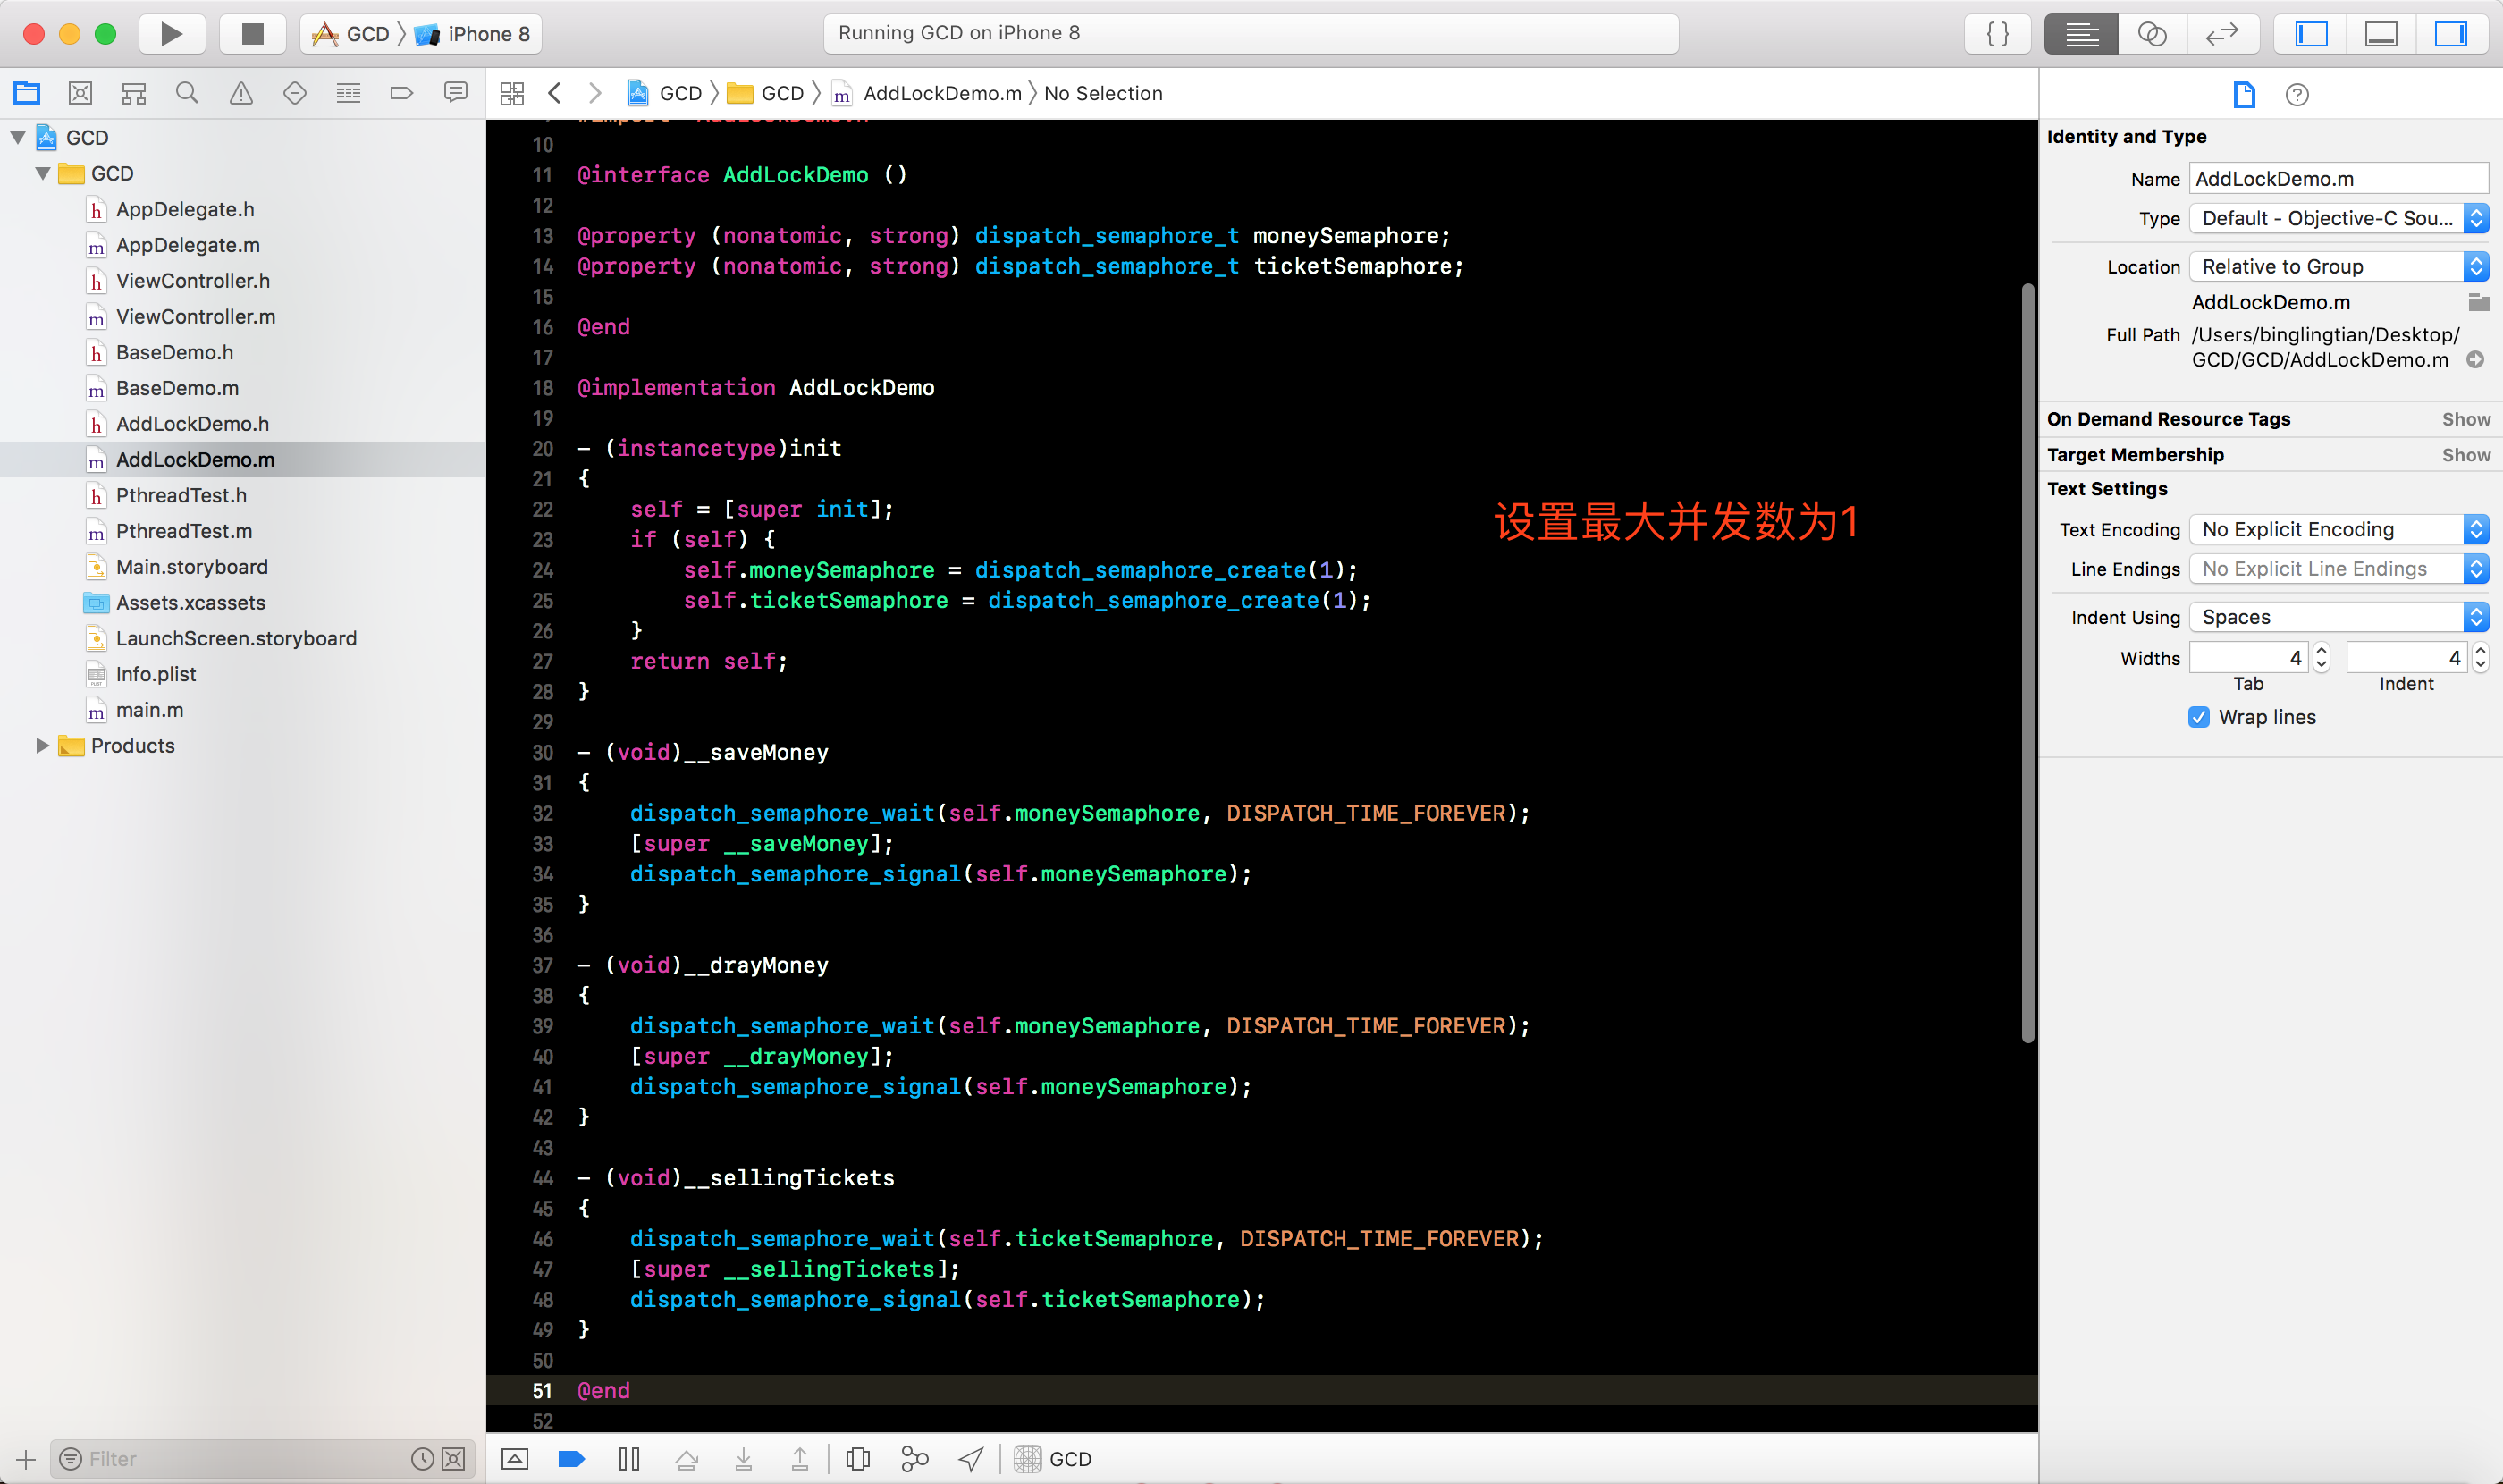This screenshot has height=1484, width=2503.
Task: Choose file location folder icon
Action: [2478, 302]
